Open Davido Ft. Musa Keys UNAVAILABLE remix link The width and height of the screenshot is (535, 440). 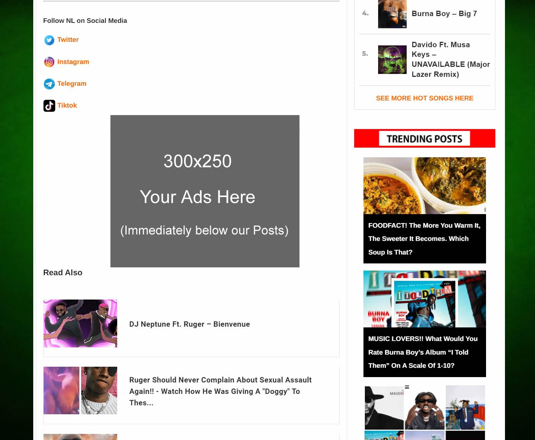(451, 59)
